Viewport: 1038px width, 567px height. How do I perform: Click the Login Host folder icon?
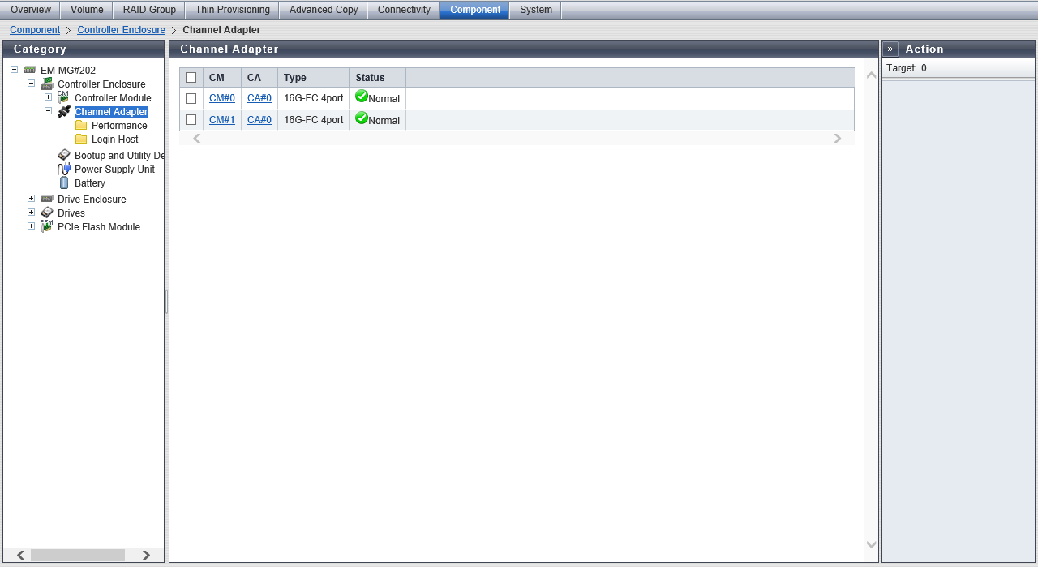[81, 140]
